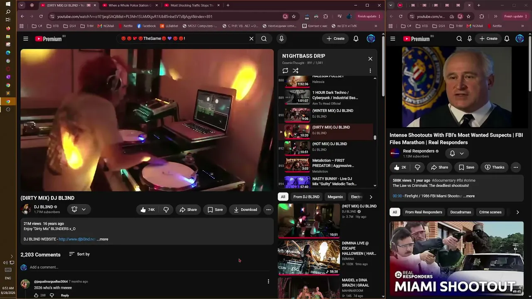The height and width of the screenshot is (299, 532).
Task: Clear the YouTube search box text
Action: (251, 39)
